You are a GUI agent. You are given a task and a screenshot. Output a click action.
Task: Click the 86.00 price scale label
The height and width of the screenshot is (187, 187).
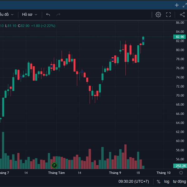click(x=180, y=22)
